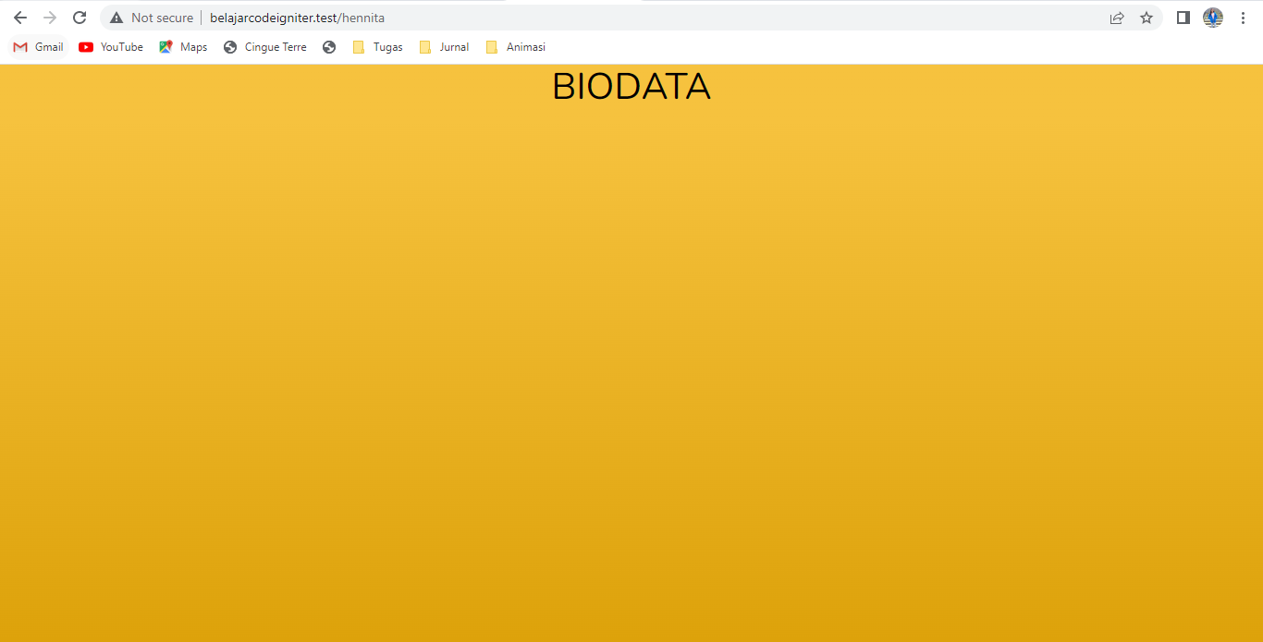Open the Animasi bookmark folder
Screen dimensions: 1263x642
[516, 47]
